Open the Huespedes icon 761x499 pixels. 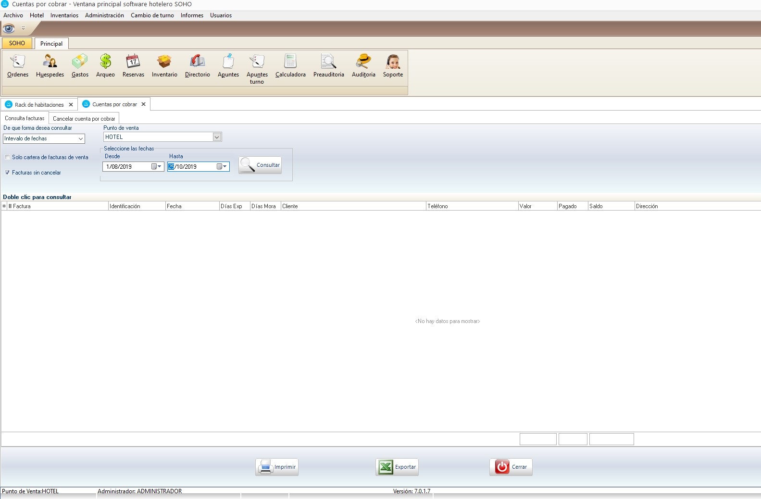pyautogui.click(x=50, y=65)
